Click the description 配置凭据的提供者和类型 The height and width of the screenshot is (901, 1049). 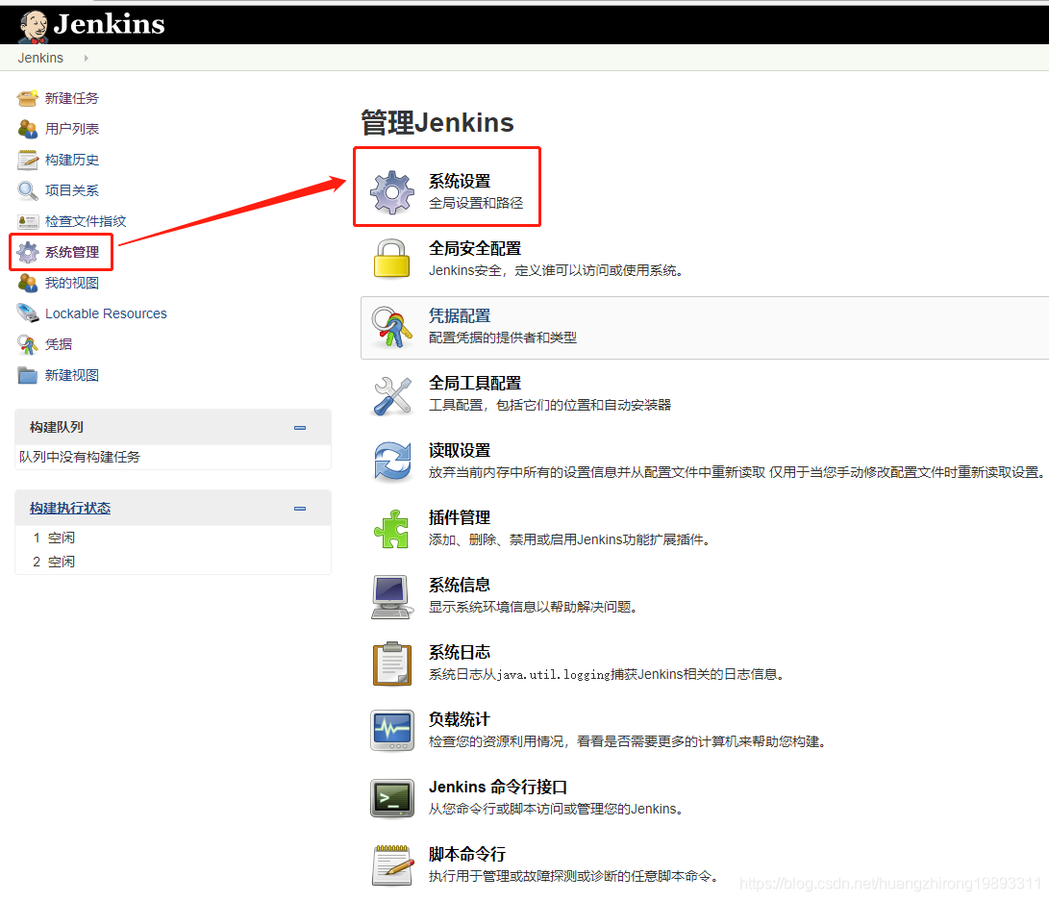tap(503, 338)
